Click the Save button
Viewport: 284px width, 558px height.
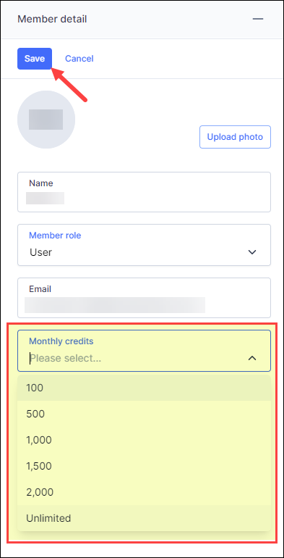(x=35, y=59)
